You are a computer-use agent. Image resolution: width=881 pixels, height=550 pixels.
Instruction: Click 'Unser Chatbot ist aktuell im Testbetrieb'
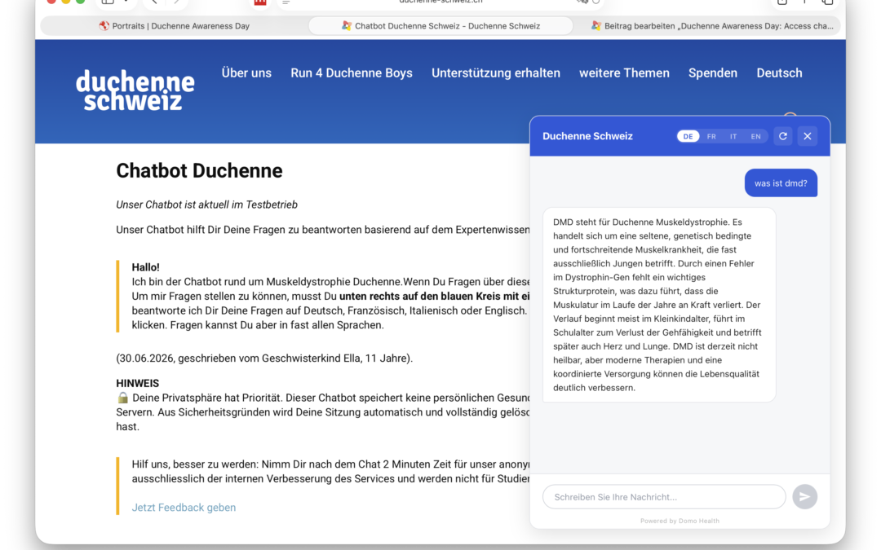click(206, 205)
